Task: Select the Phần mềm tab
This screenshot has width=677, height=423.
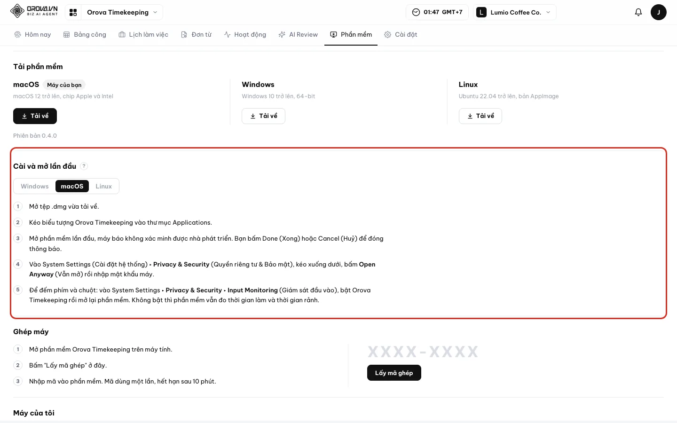Action: pos(351,34)
